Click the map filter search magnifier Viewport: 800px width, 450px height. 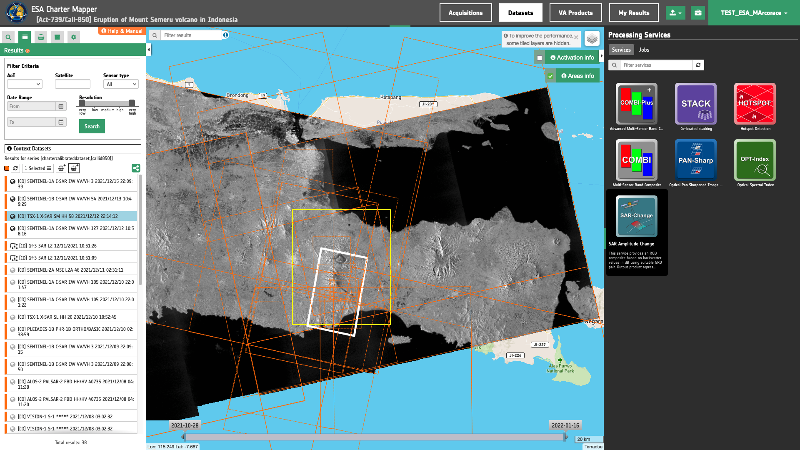(155, 35)
